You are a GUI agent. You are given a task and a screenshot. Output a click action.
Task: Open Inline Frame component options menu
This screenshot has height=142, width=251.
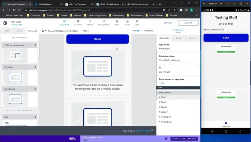(x=36, y=89)
